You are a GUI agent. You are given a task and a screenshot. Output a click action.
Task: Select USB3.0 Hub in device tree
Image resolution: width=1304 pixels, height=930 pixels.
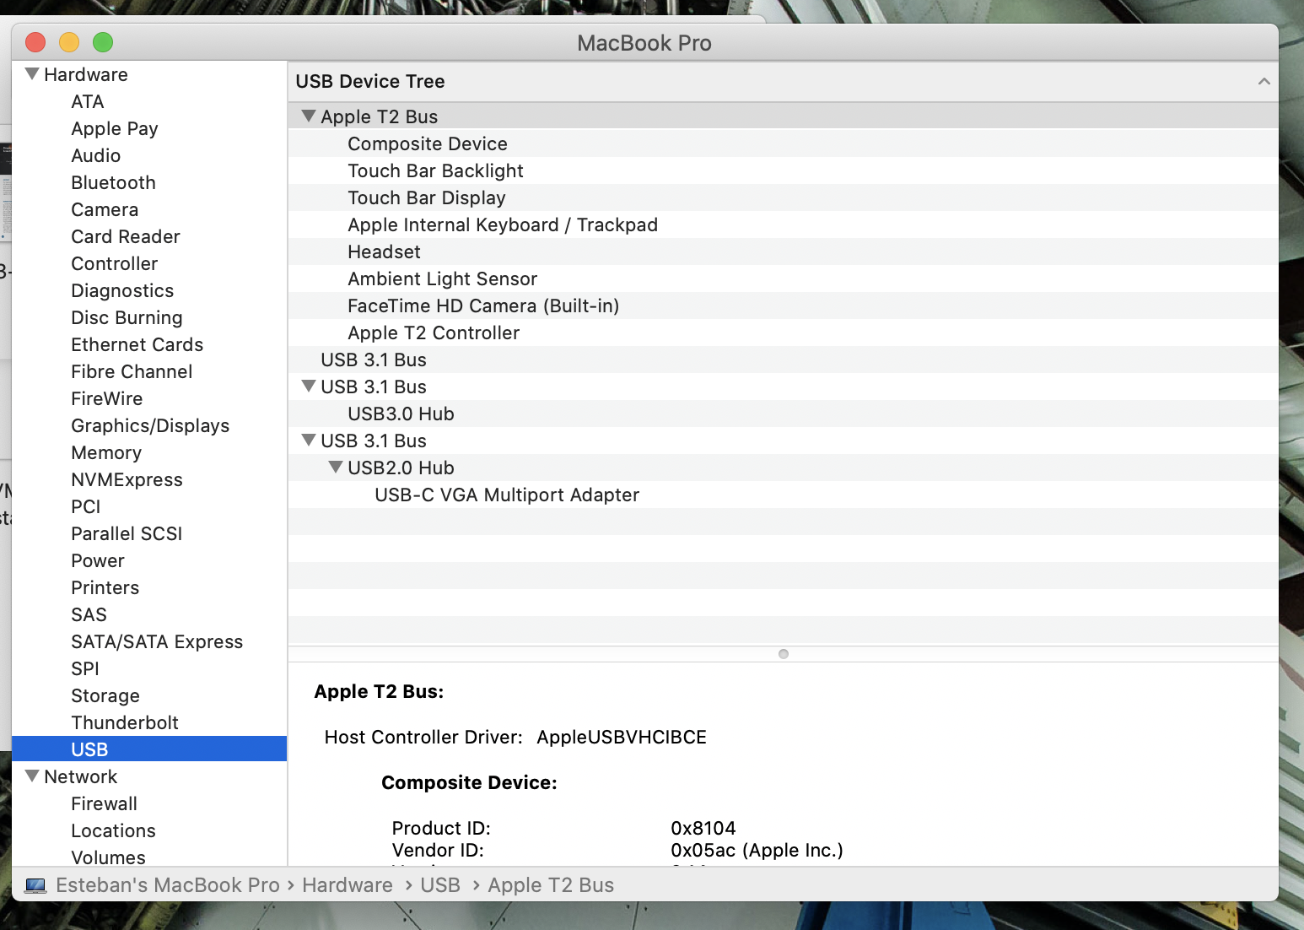[x=401, y=414]
